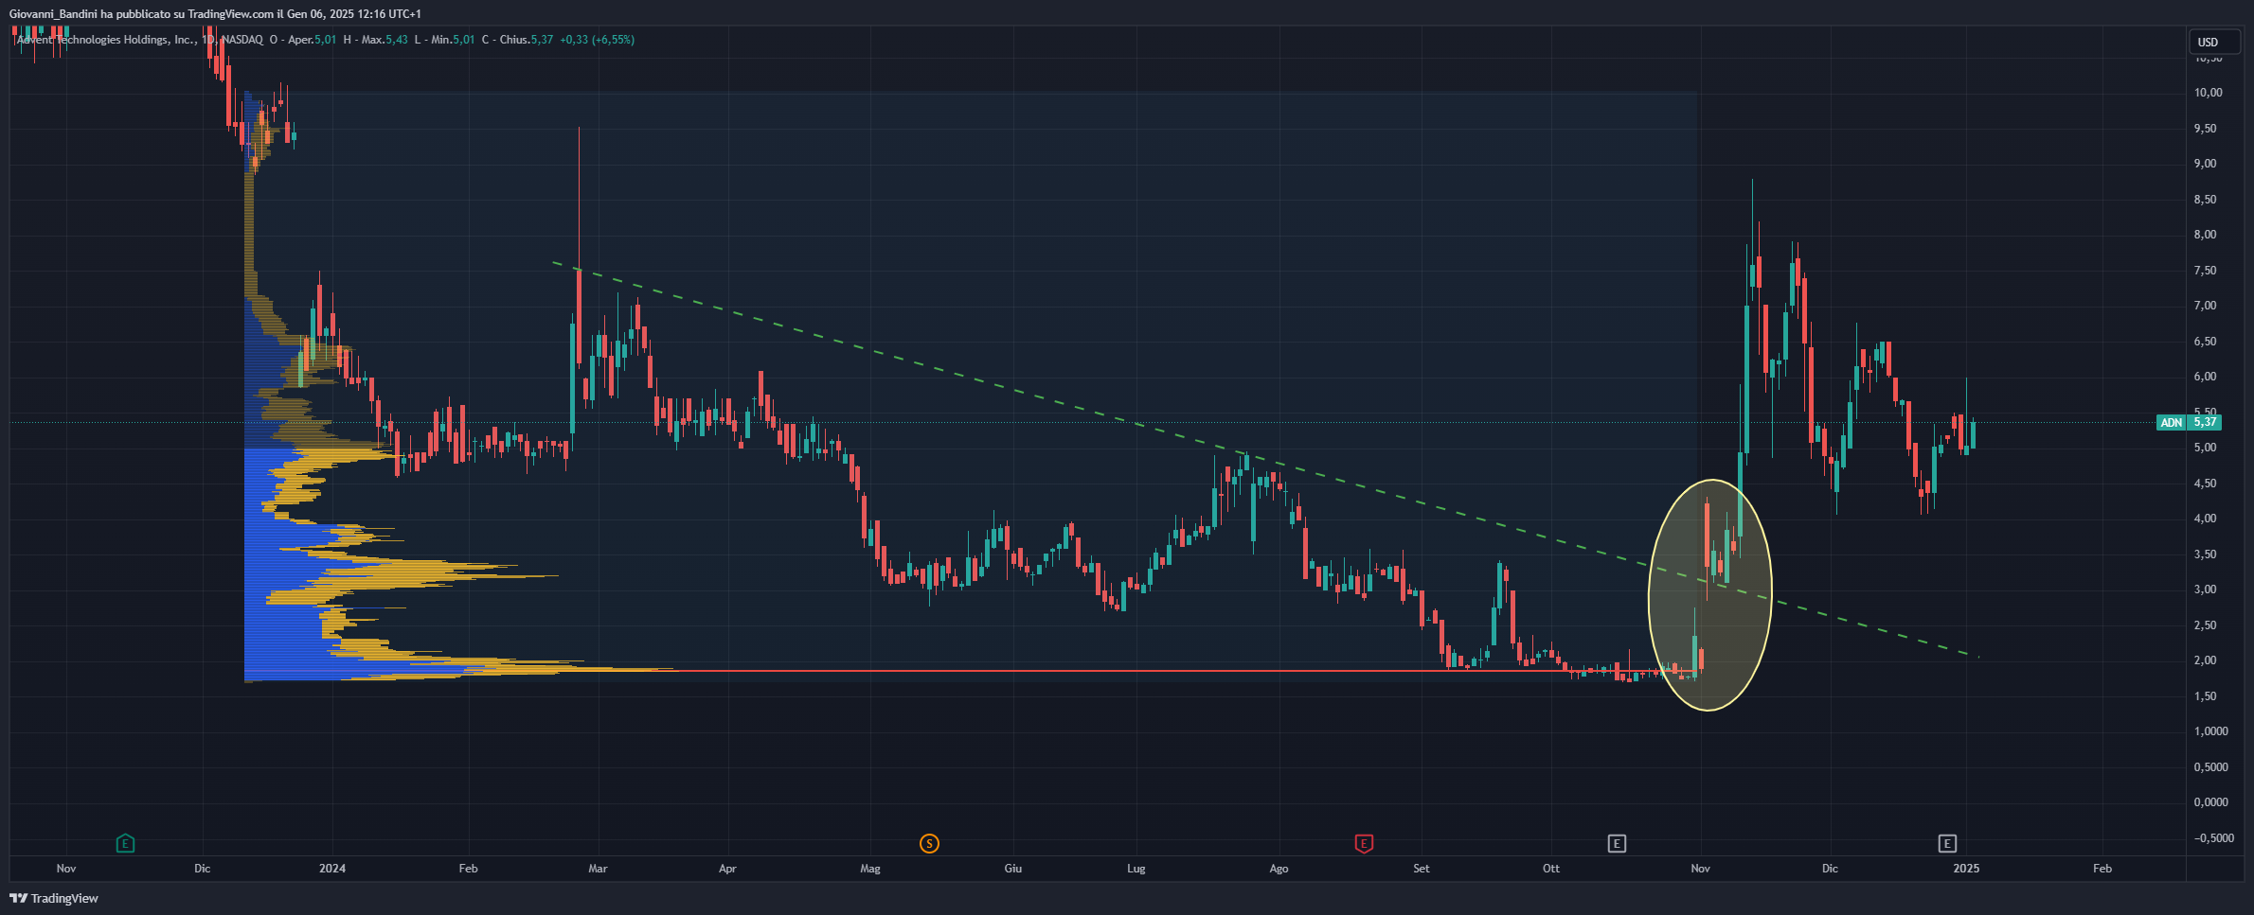Click the Set time axis label
This screenshot has width=2254, height=915.
point(1422,869)
